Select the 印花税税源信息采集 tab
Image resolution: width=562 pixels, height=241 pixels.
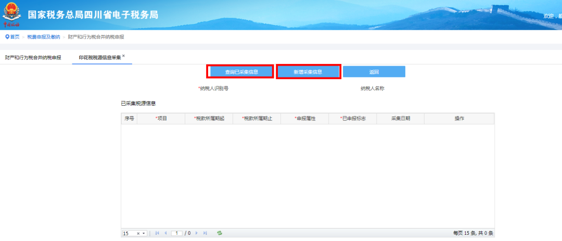click(x=100, y=57)
